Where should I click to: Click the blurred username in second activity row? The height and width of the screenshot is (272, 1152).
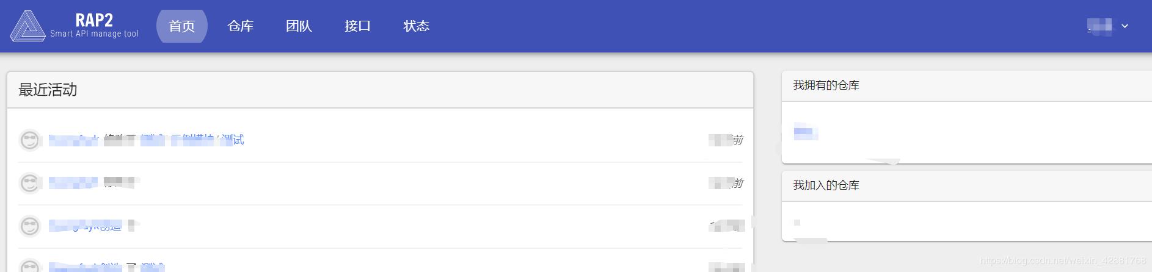coord(73,182)
